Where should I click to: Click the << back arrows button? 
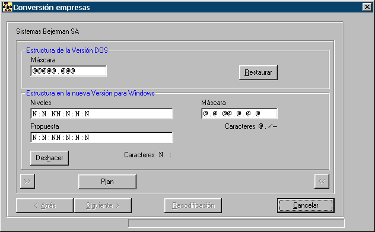[322, 182]
